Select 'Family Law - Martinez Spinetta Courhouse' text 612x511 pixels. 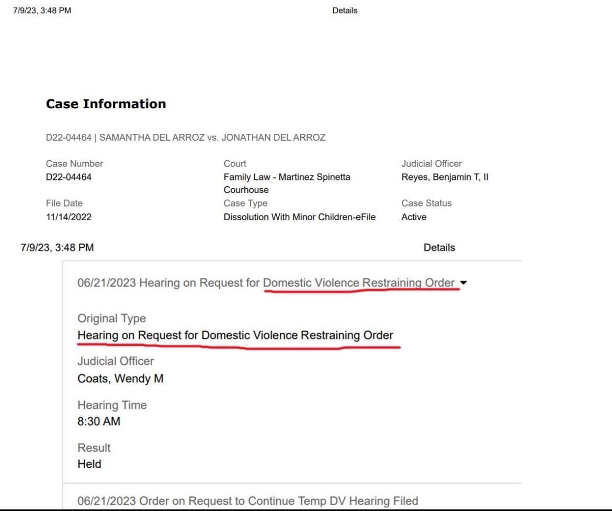tap(287, 183)
